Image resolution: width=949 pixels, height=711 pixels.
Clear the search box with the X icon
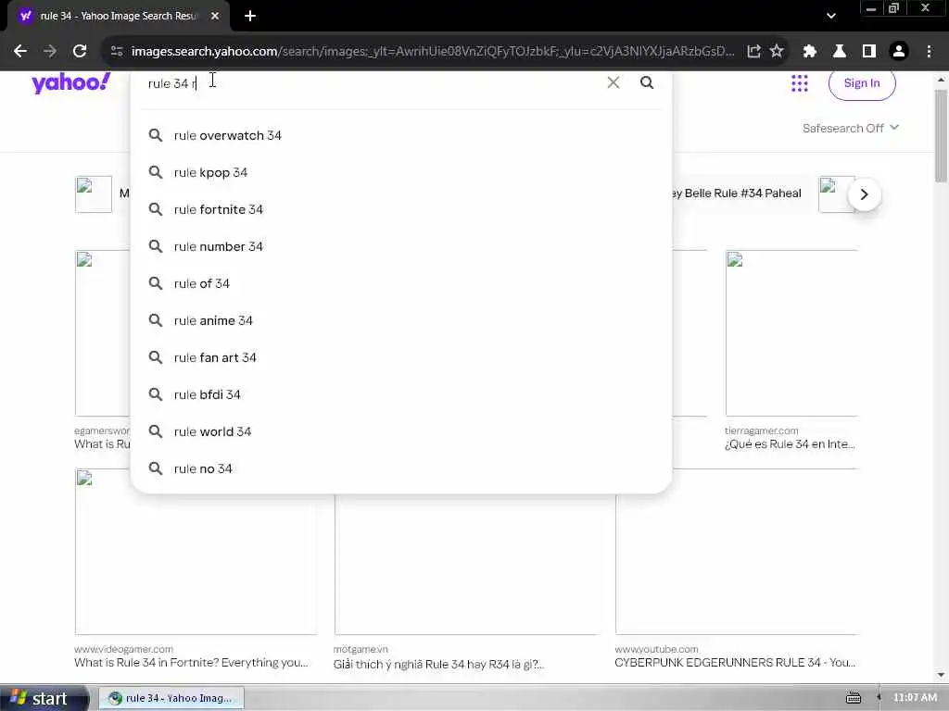pos(614,82)
